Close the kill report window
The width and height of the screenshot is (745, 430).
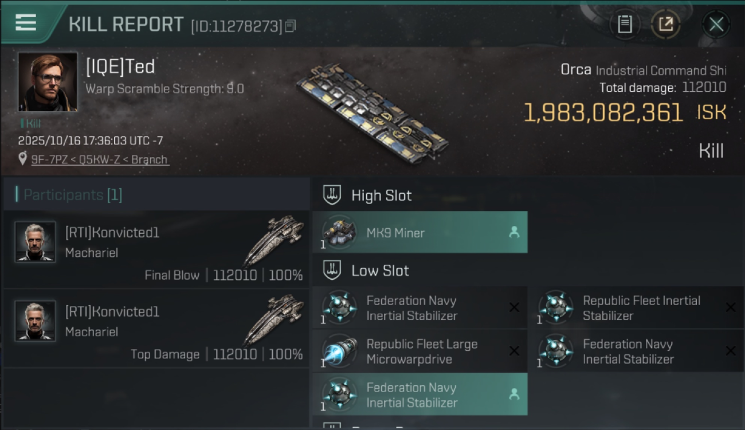tap(716, 24)
